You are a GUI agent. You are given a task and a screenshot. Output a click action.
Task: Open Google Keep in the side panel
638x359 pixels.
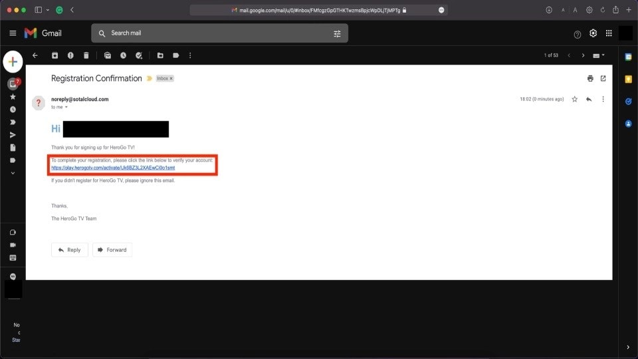[628, 79]
